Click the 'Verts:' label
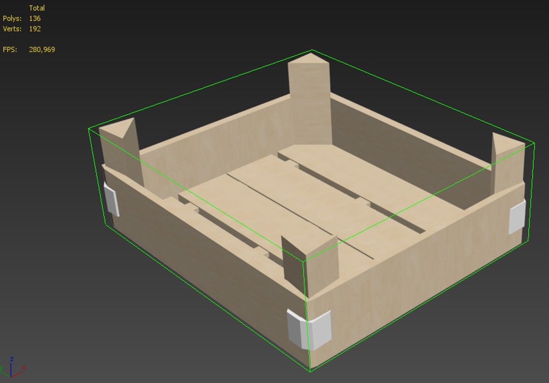Screen dimensions: 549x383 point(12,29)
